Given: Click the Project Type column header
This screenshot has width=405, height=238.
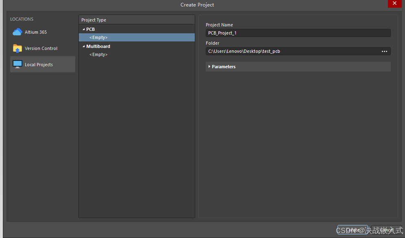Looking at the screenshot, I should pos(137,20).
